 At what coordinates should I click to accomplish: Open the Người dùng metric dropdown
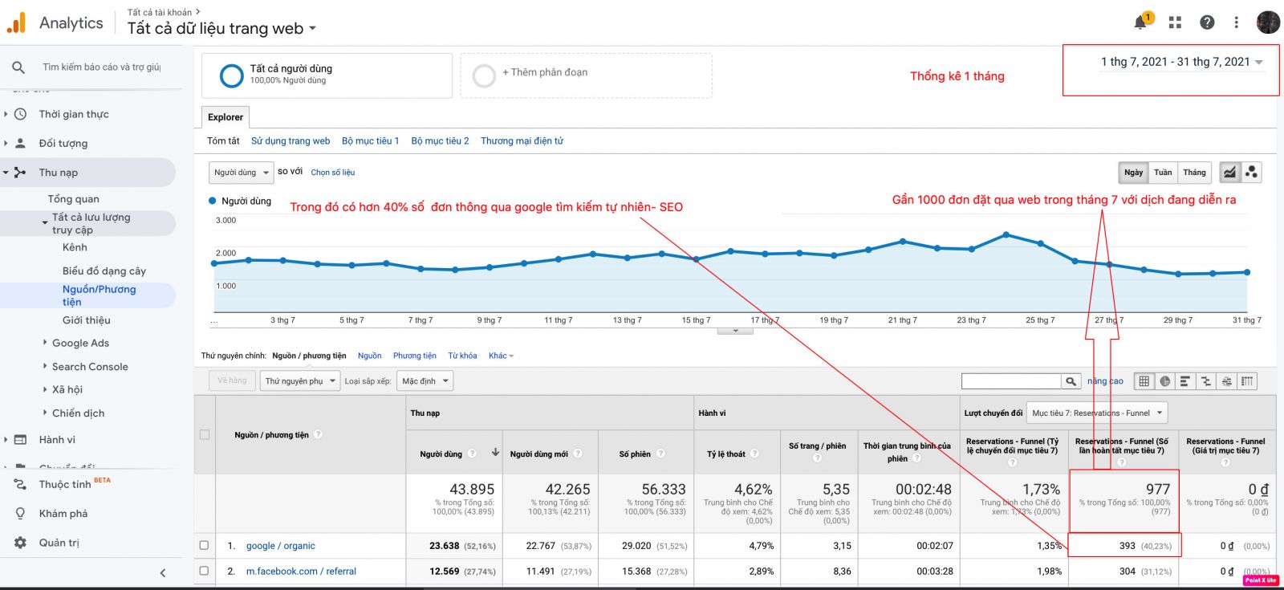pos(241,173)
